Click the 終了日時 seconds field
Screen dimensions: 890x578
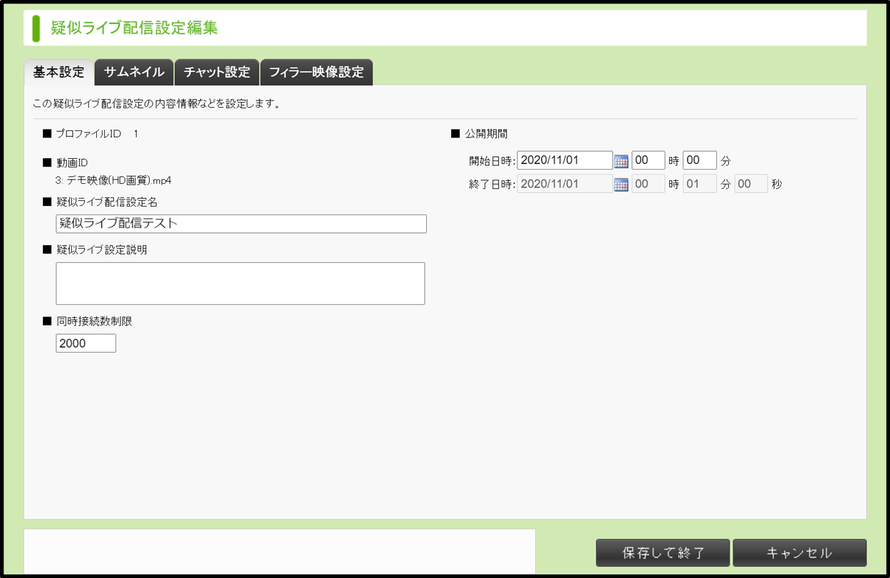tap(751, 184)
